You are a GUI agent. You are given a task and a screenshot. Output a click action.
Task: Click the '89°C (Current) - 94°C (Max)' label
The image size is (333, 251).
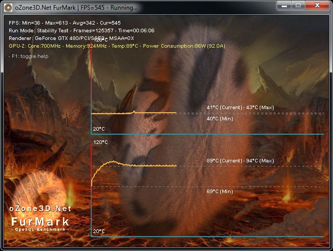click(240, 161)
